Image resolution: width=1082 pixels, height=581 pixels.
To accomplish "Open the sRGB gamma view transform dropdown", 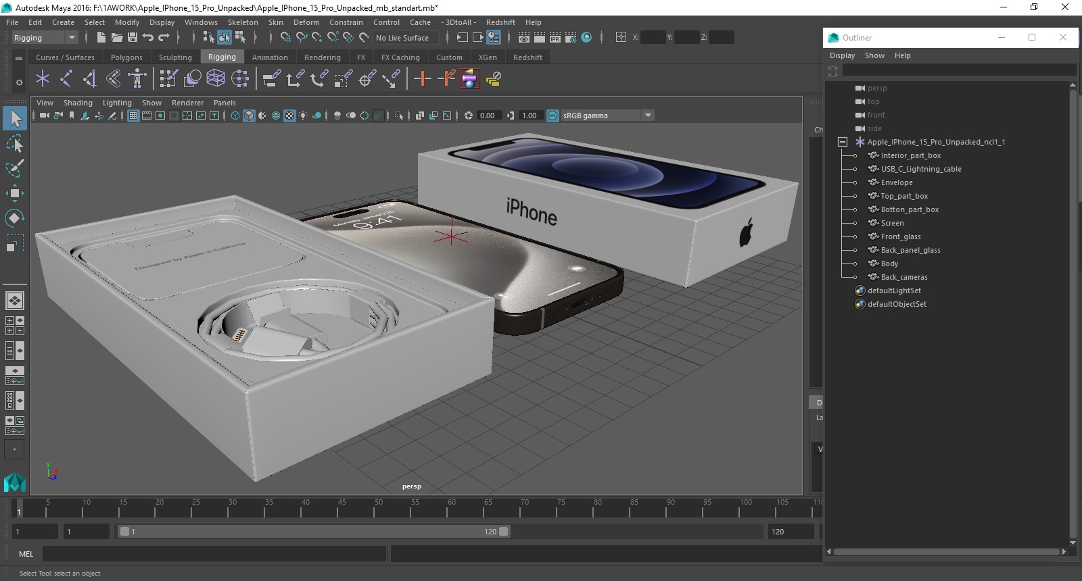I will pyautogui.click(x=607, y=116).
